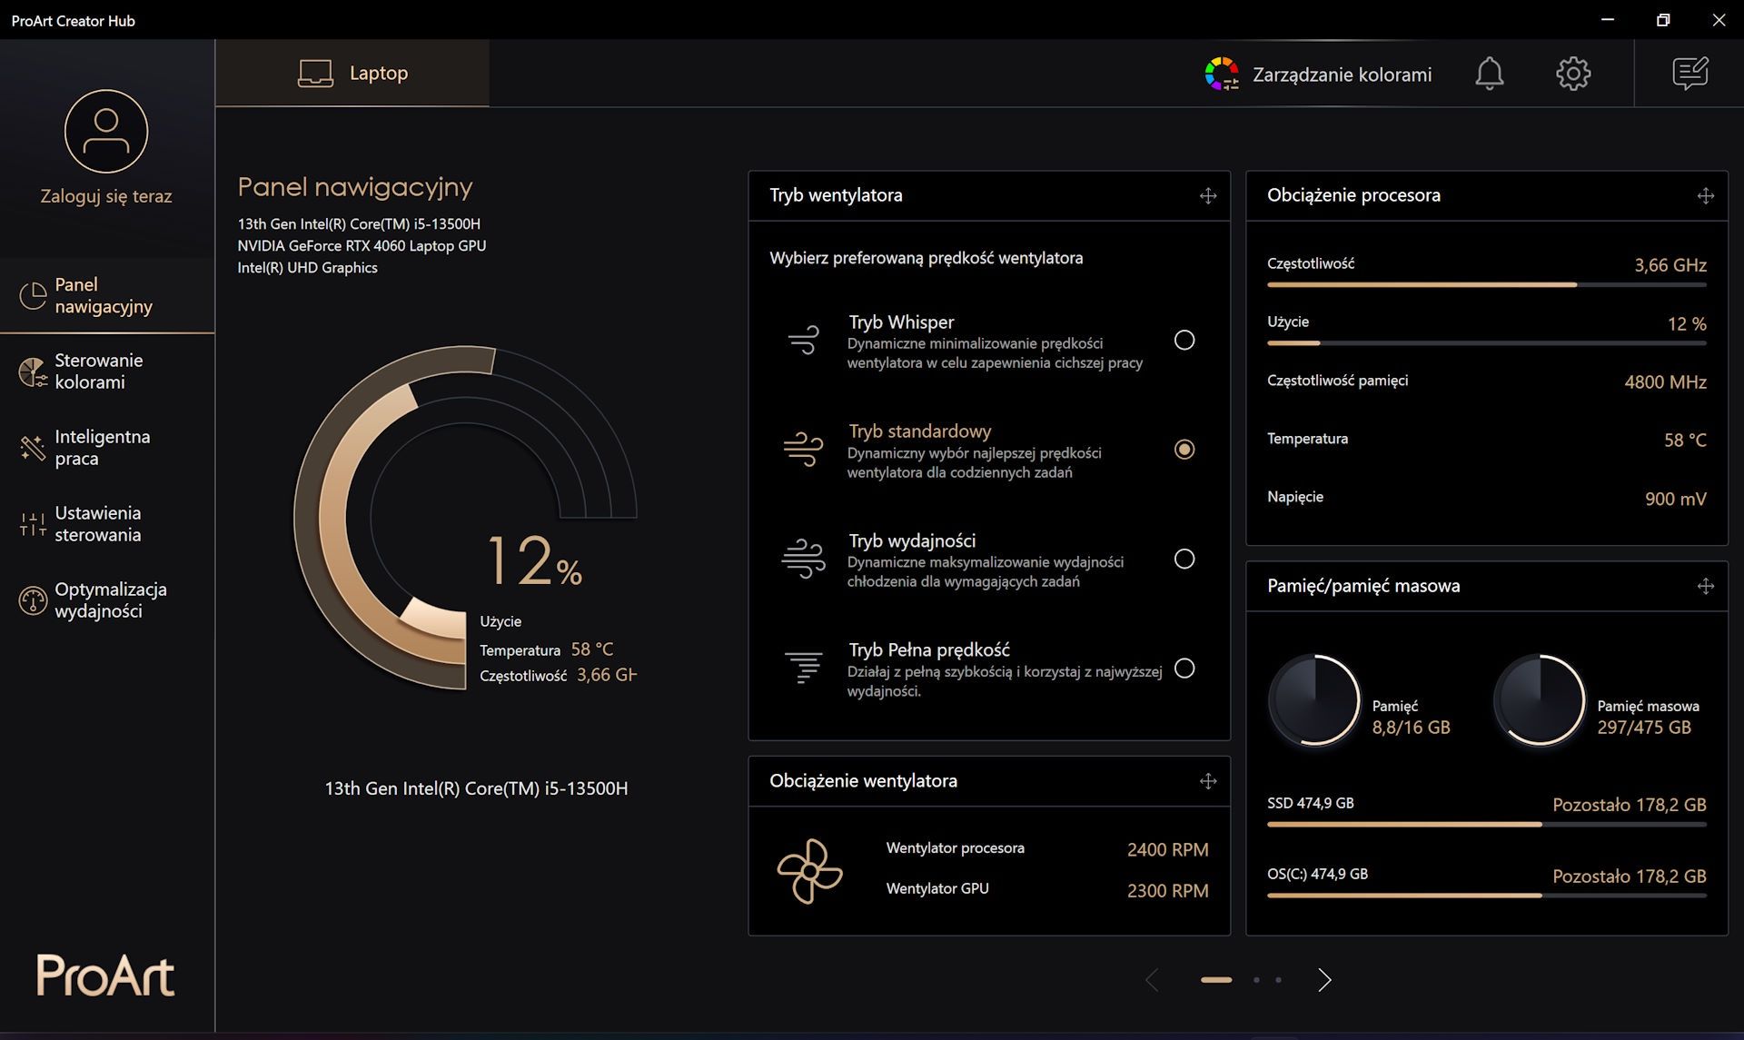Click the Tryb Whisper wind icon
The width and height of the screenshot is (1744, 1040).
[x=804, y=340]
